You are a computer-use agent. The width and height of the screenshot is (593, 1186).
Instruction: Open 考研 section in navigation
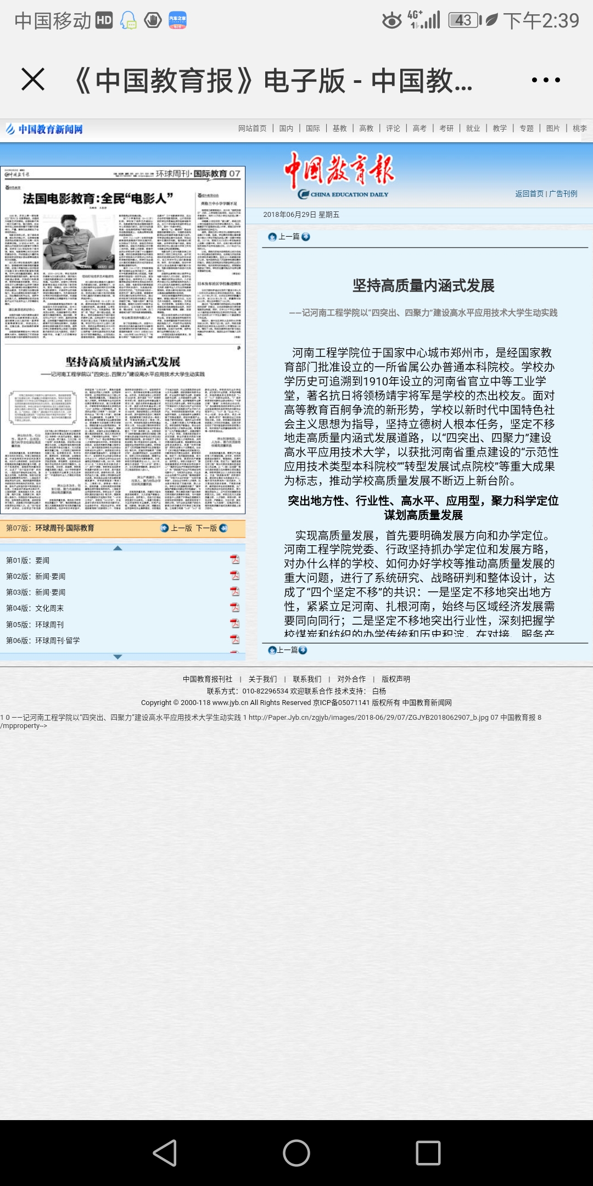446,128
